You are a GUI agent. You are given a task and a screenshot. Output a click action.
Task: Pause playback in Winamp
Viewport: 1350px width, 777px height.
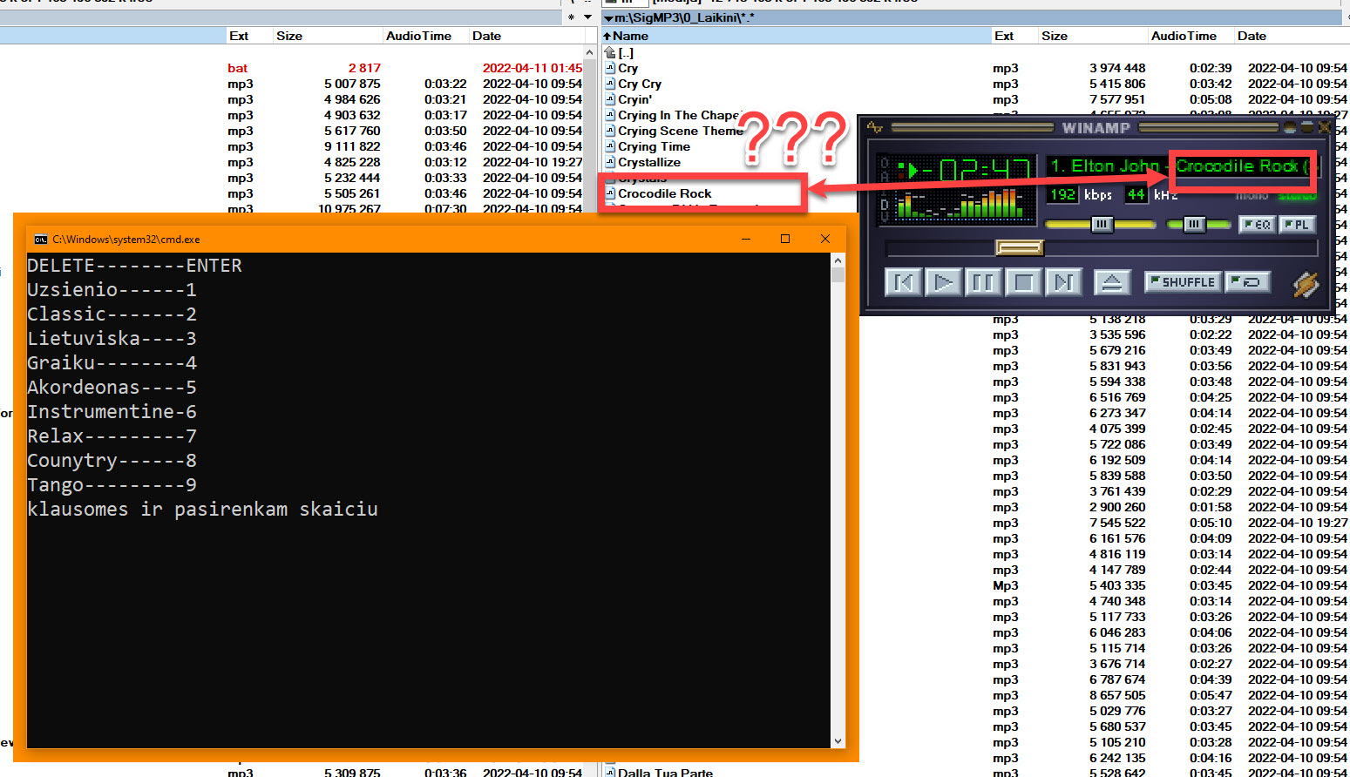[983, 282]
